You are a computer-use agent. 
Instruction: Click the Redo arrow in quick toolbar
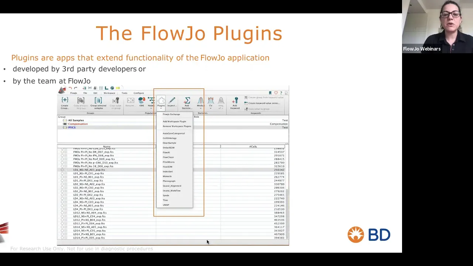[75, 88]
